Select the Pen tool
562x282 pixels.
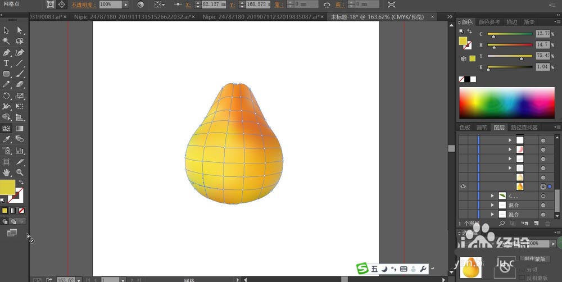pyautogui.click(x=6, y=53)
